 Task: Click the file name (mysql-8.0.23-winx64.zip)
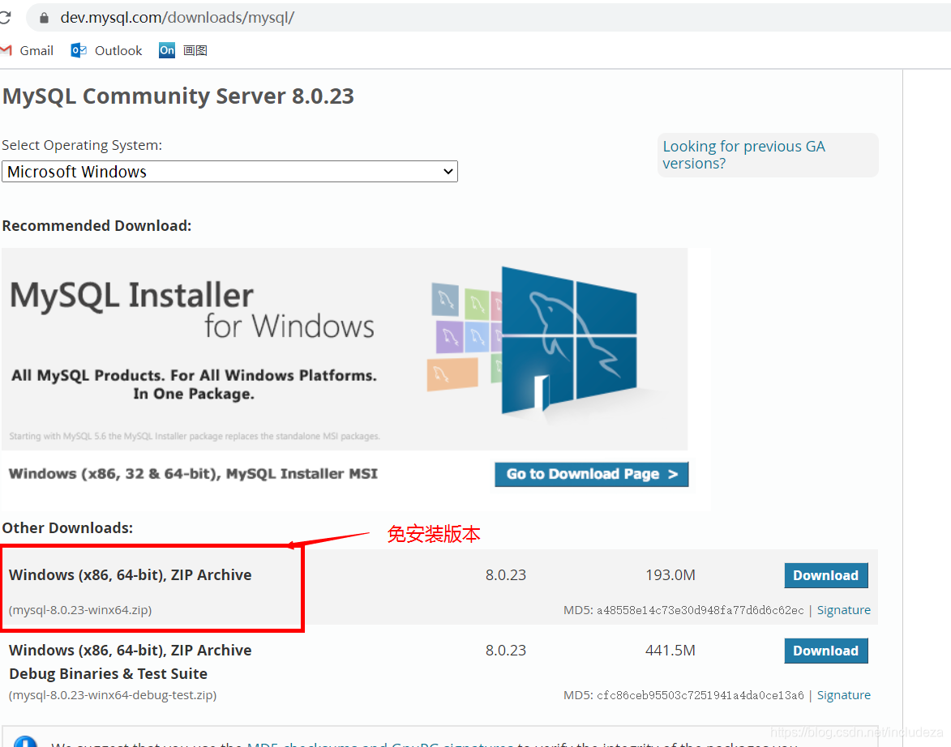(x=80, y=610)
